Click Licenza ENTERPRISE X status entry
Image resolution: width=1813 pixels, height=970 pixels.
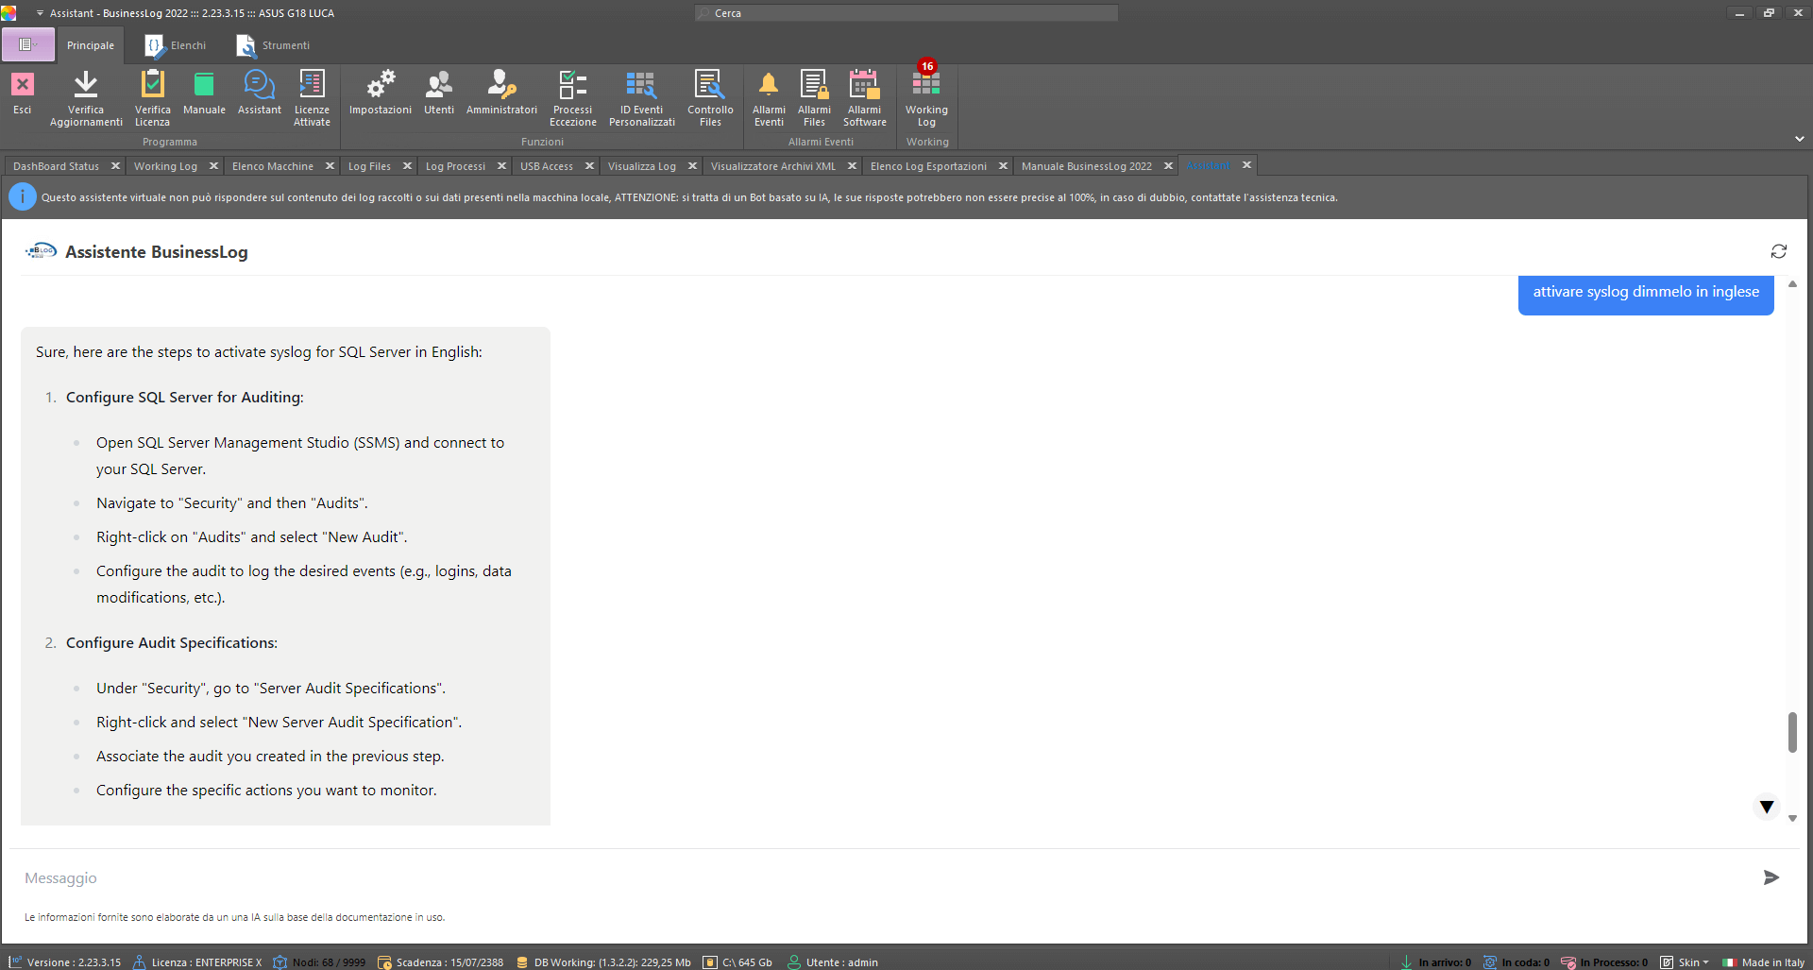tap(197, 961)
